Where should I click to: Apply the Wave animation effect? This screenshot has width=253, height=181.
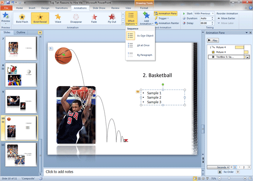58,18
